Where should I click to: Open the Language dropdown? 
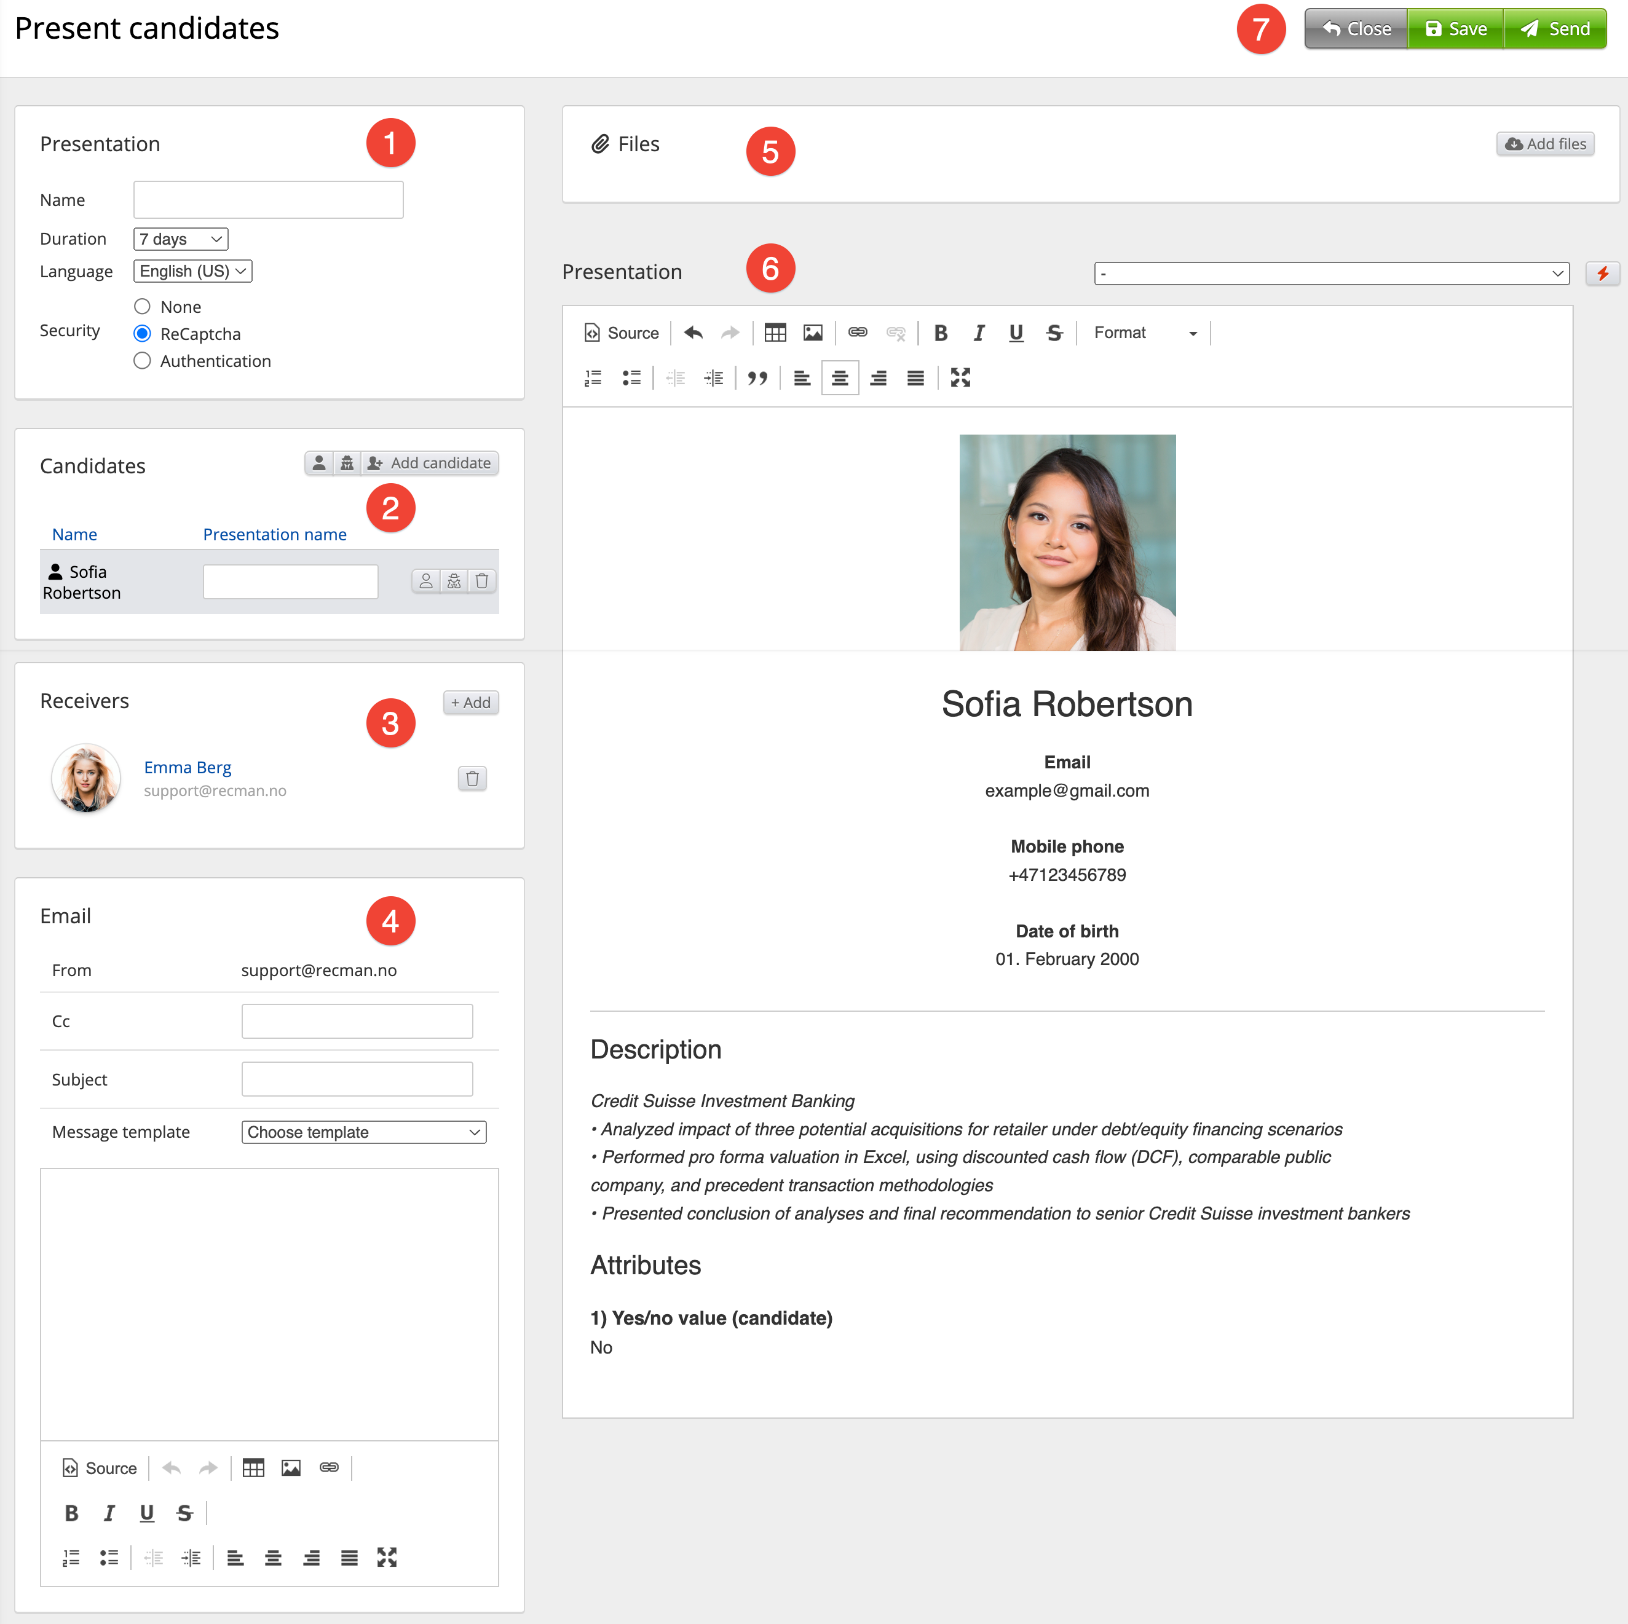tap(192, 271)
